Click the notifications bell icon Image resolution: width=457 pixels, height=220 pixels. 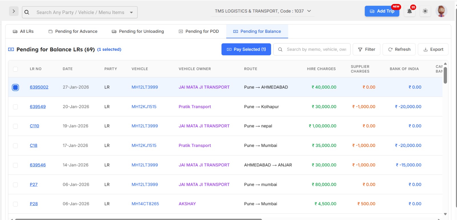click(x=409, y=11)
